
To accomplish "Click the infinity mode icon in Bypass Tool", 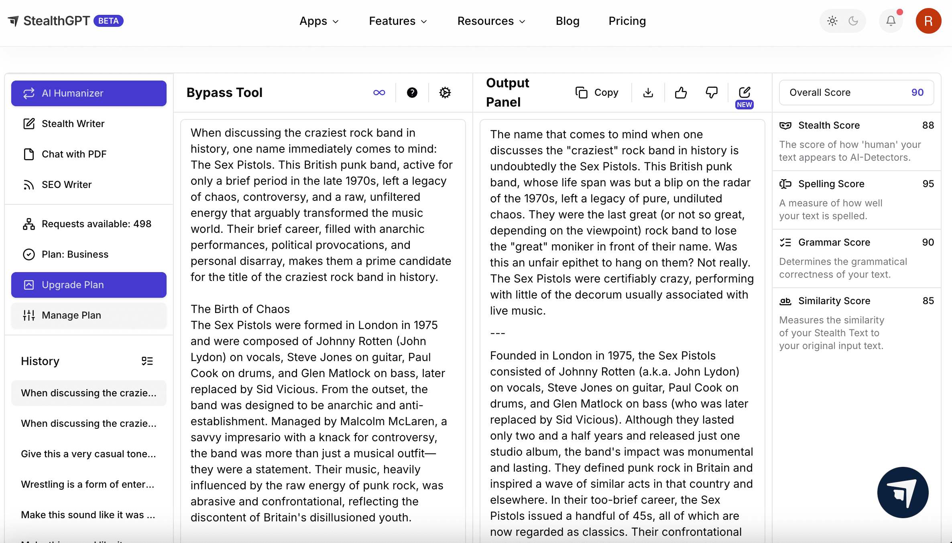I will 379,93.
